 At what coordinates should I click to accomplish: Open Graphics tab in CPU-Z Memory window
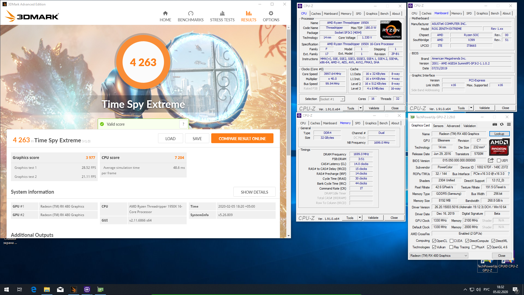pyautogui.click(x=371, y=123)
